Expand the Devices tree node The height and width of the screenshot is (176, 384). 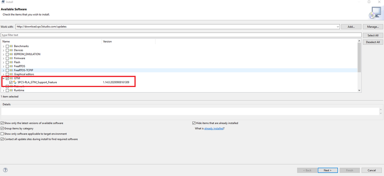click(x=3, y=50)
